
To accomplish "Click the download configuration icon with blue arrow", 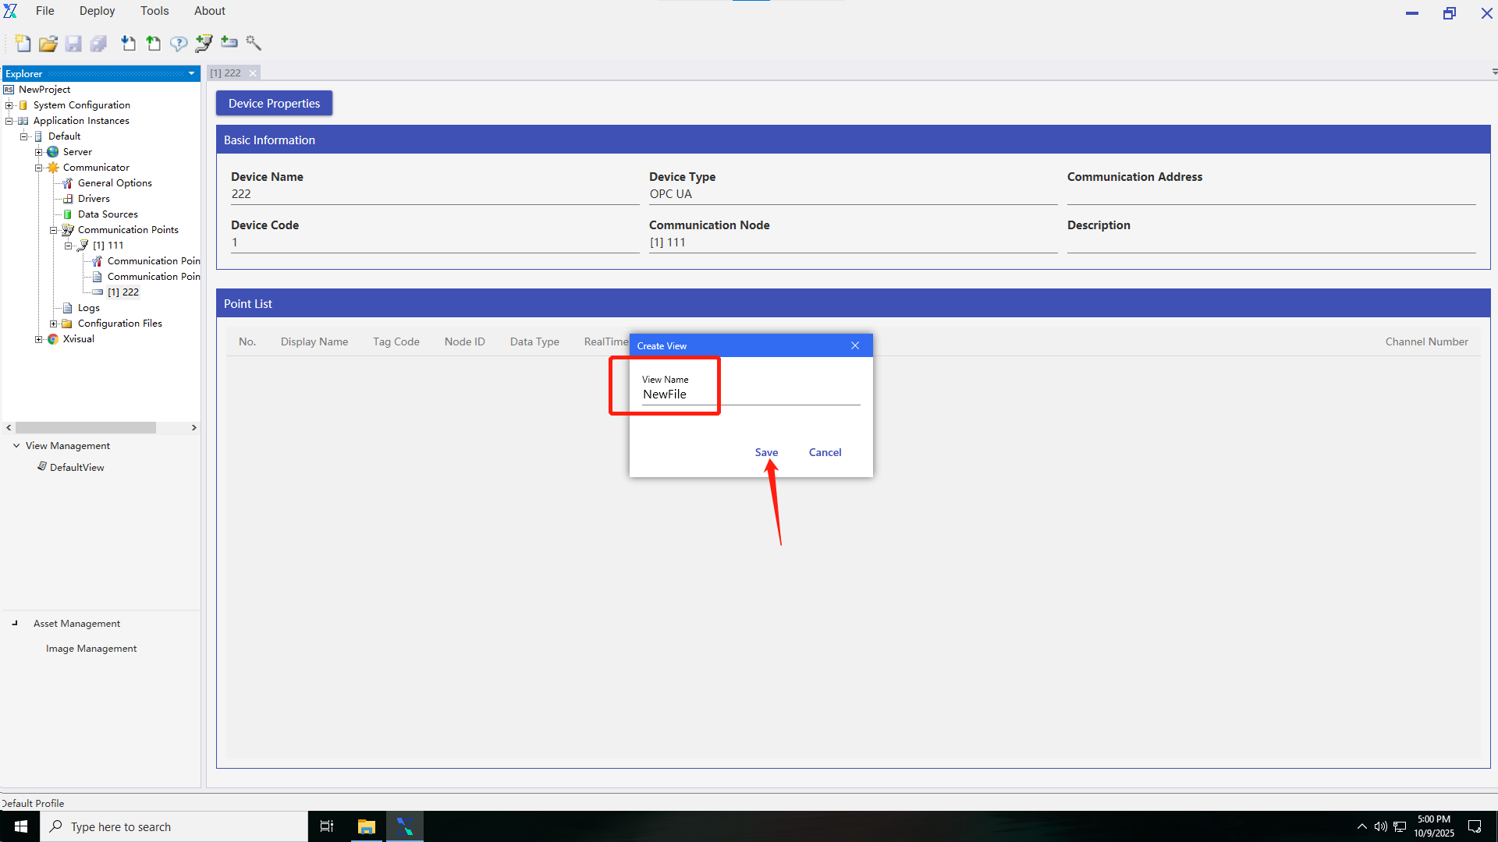I will (x=129, y=44).
